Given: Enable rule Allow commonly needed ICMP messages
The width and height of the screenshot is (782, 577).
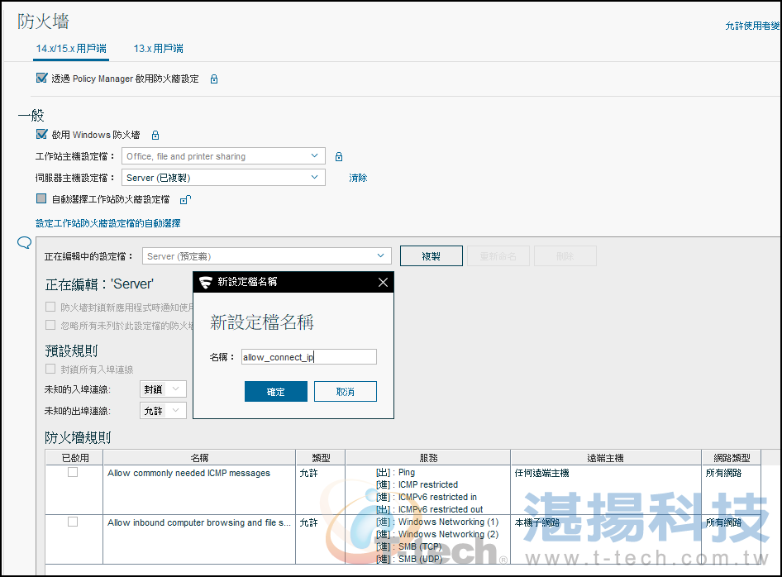Looking at the screenshot, I should pos(73,472).
